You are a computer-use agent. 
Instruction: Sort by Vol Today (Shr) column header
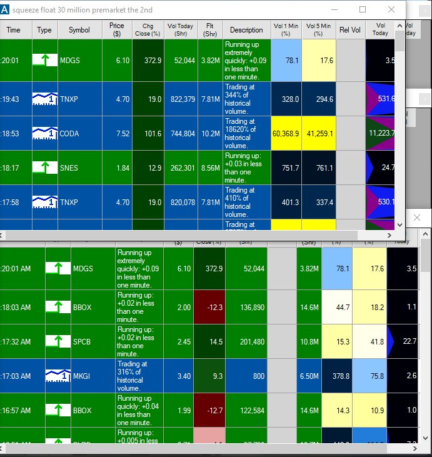pyautogui.click(x=181, y=30)
